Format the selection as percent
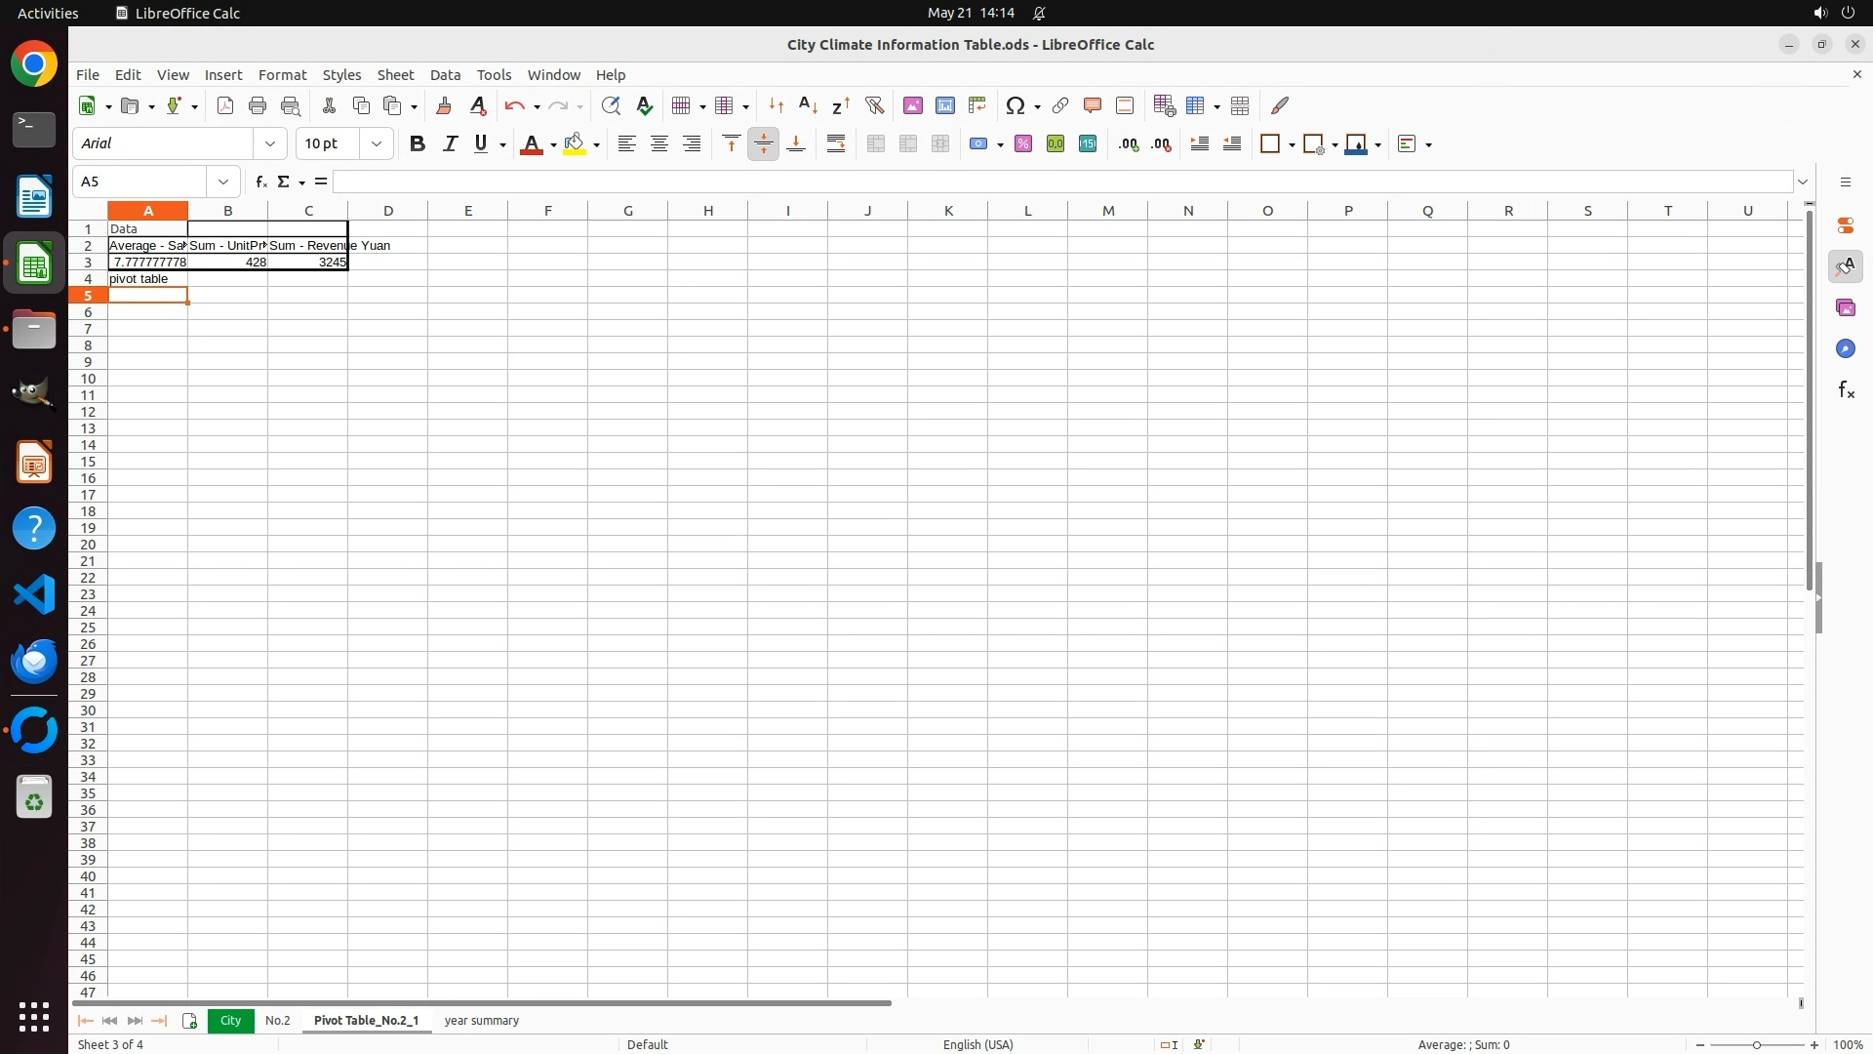Viewport: 1873px width, 1054px height. (1023, 143)
